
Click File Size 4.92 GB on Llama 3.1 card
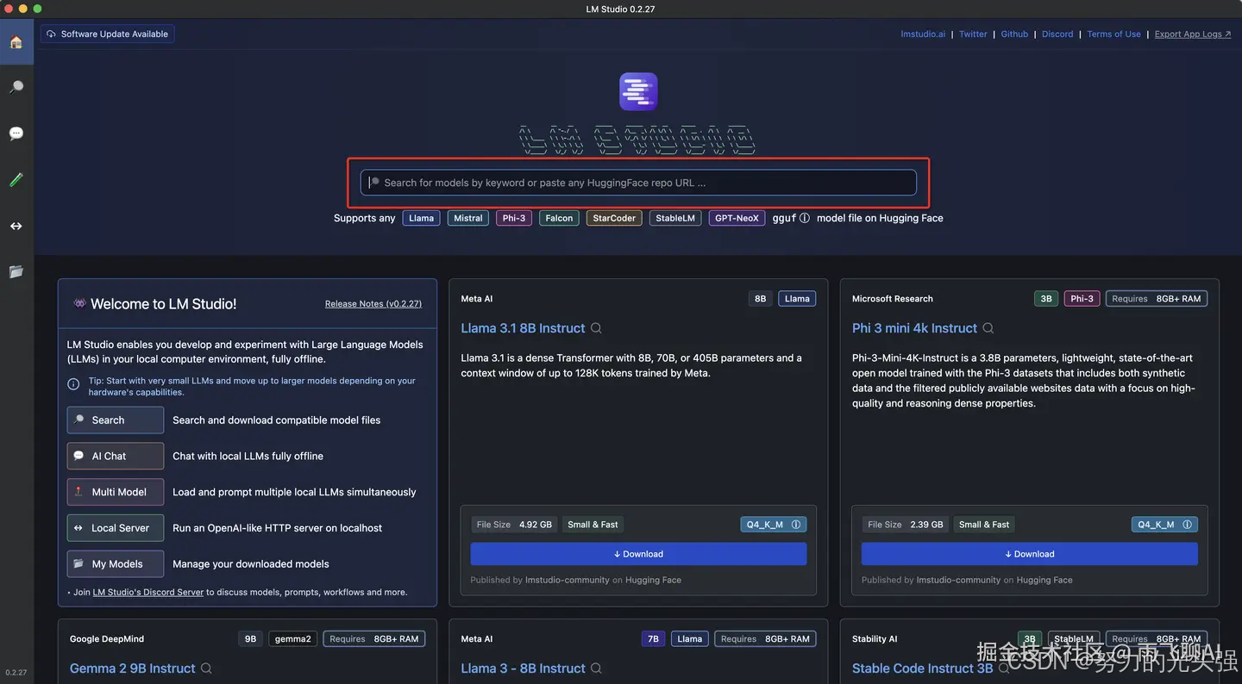[x=514, y=525]
